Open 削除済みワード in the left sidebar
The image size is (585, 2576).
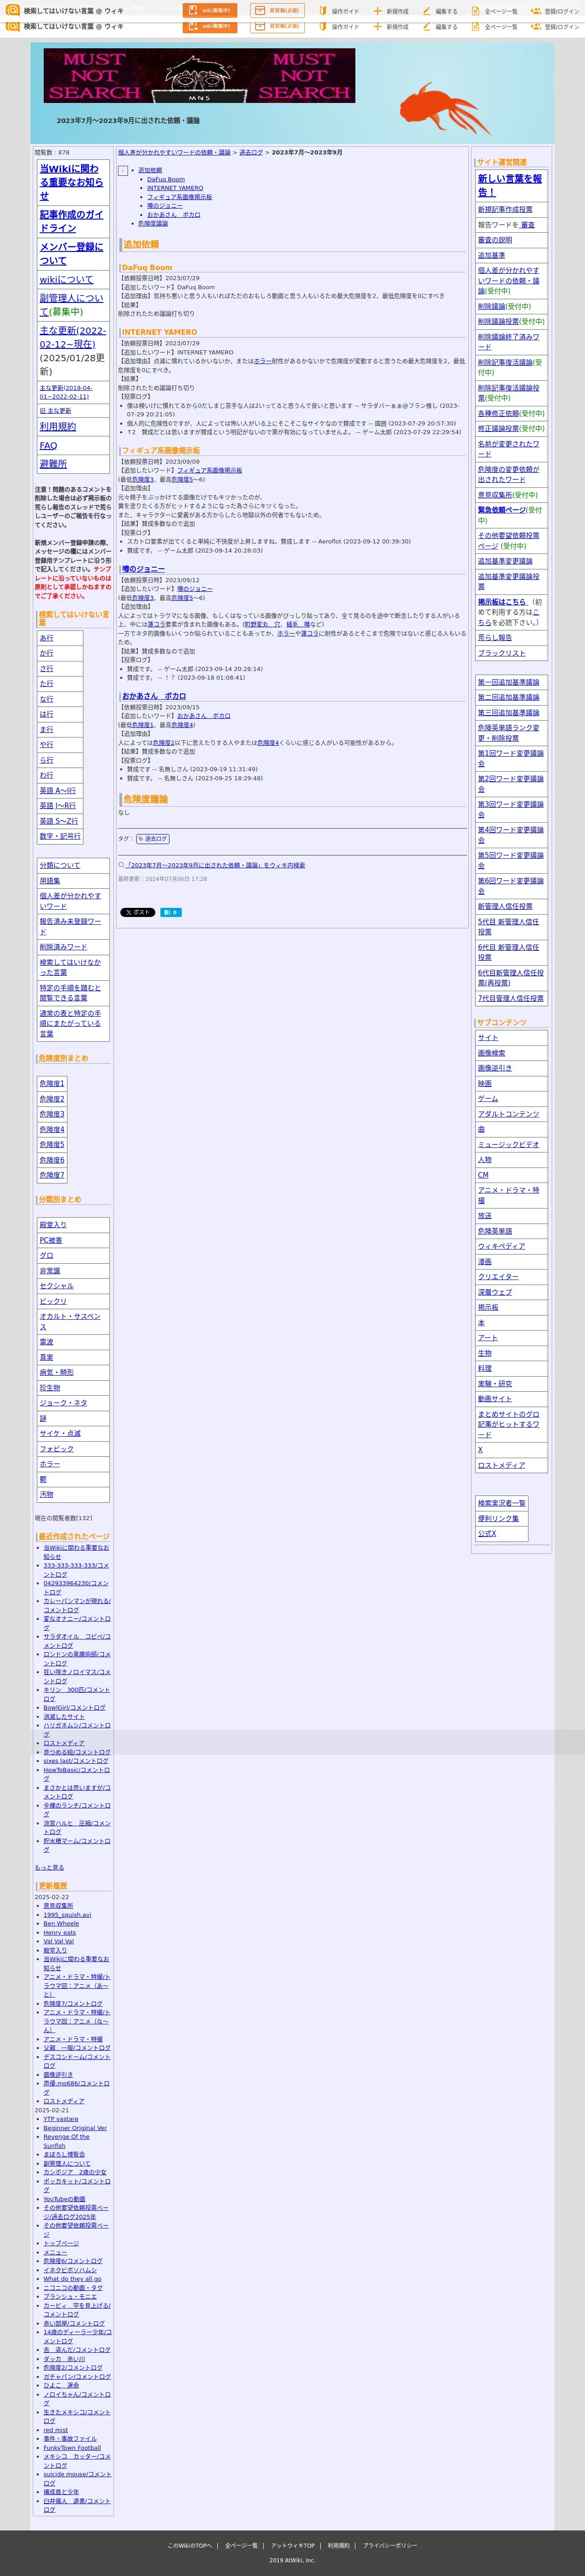tap(63, 947)
